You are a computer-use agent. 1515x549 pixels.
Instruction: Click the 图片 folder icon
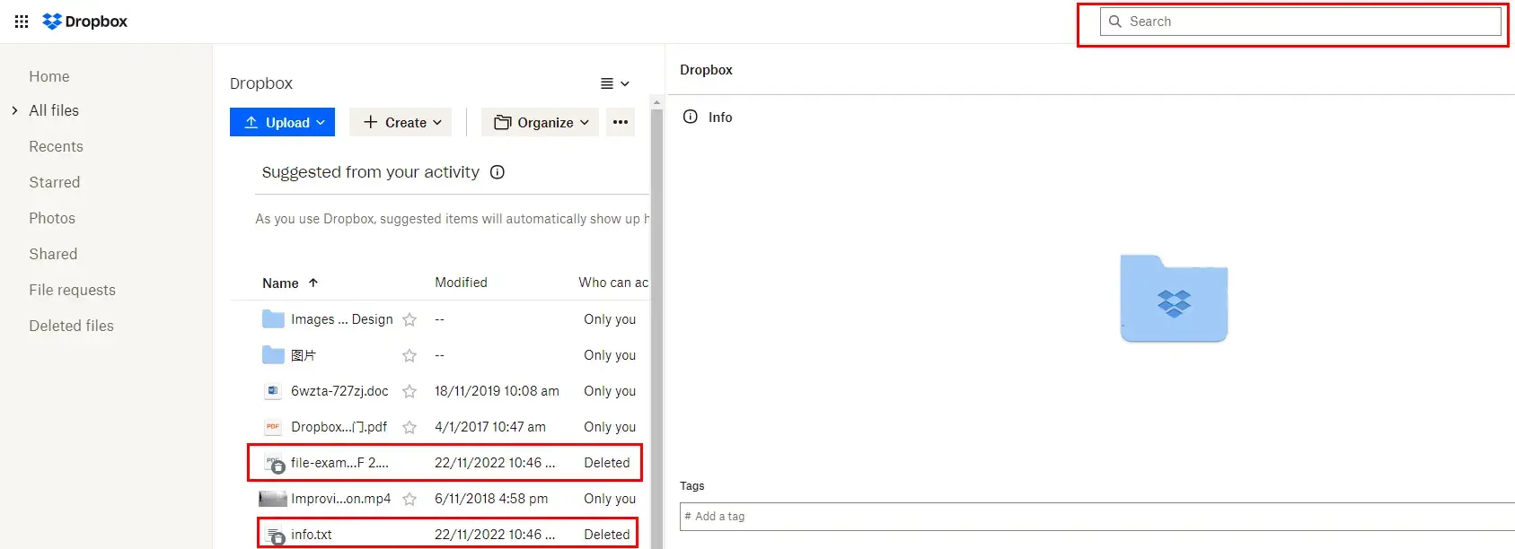pos(273,354)
